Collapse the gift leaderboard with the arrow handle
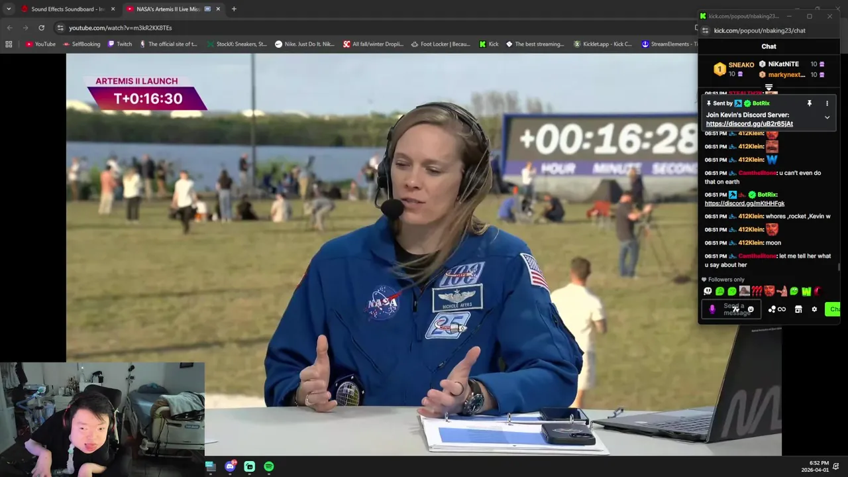848x477 pixels. point(768,87)
